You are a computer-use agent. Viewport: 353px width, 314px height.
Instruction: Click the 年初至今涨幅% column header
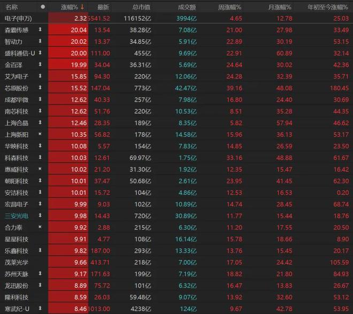326,7
